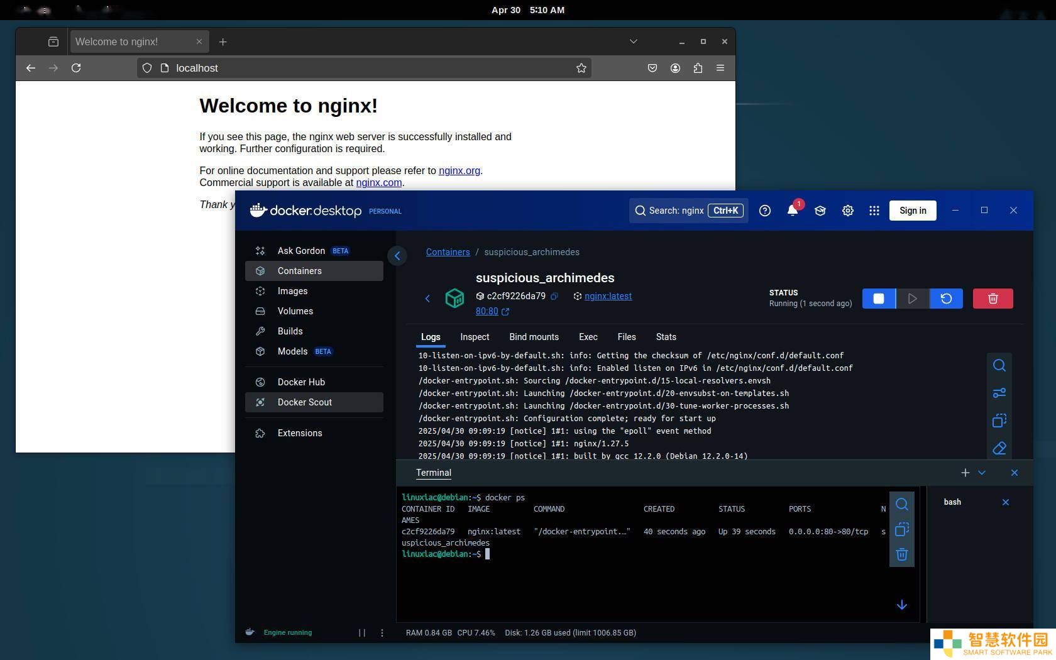Image resolution: width=1056 pixels, height=660 pixels.
Task: Switch to the Stats tab
Action: click(666, 337)
